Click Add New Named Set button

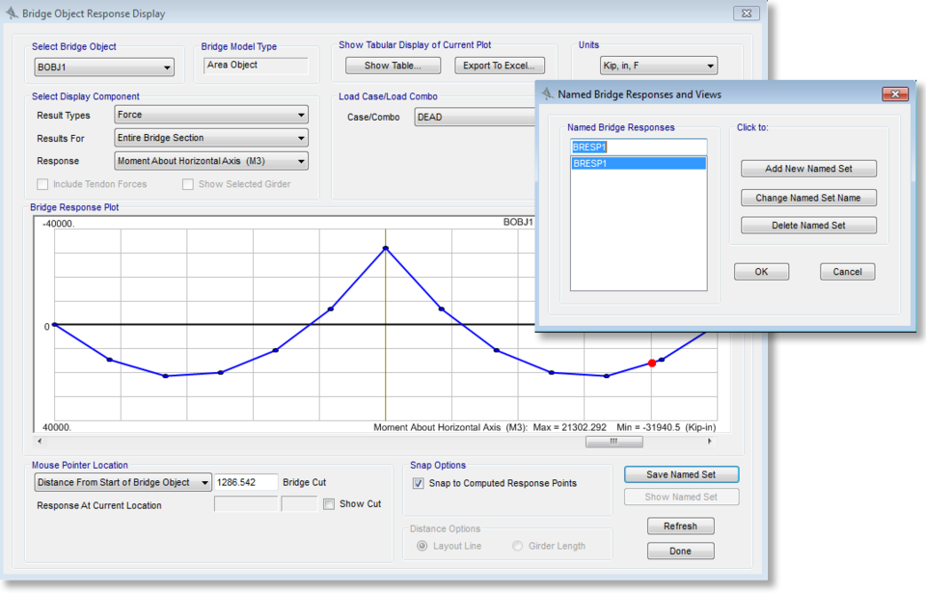pos(808,169)
